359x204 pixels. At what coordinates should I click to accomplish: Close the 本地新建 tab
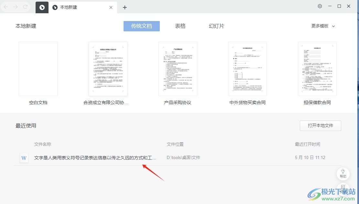(x=111, y=7)
